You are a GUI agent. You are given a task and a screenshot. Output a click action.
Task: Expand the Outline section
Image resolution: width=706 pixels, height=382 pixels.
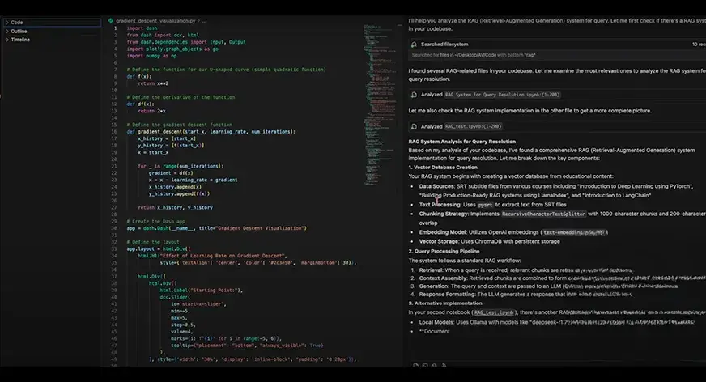[18, 31]
